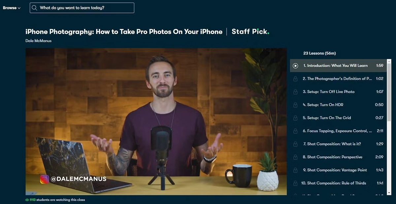The image size is (396, 204).
Task: Click the lock icon on lesson 2
Action: point(295,79)
